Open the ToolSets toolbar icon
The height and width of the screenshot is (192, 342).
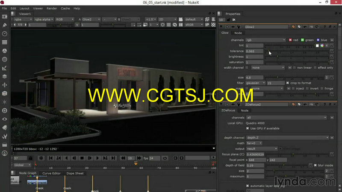5,136
